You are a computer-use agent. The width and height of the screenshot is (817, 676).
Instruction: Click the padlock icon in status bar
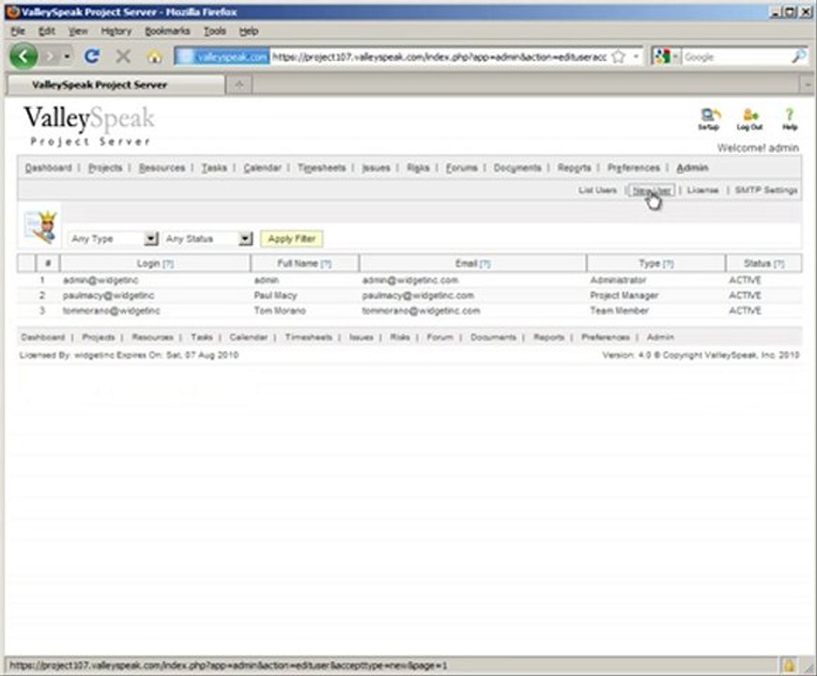(x=789, y=665)
